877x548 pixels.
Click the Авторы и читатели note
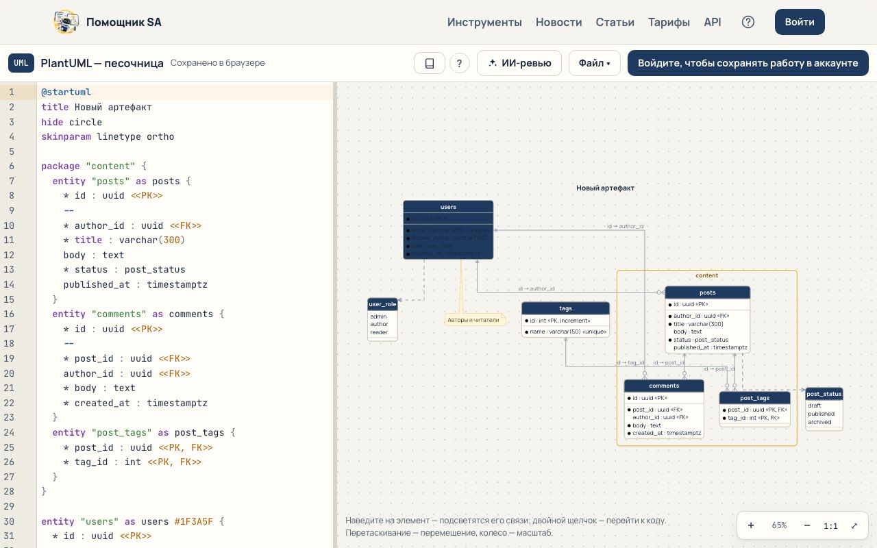click(475, 320)
